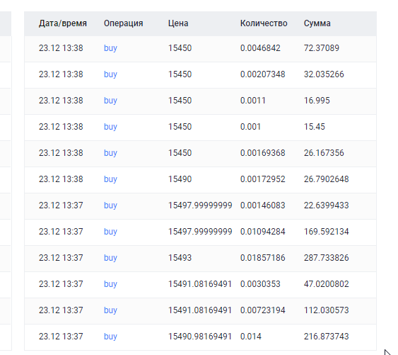Select the quantity 0.00146083
This screenshot has width=398, height=355.
263,205
